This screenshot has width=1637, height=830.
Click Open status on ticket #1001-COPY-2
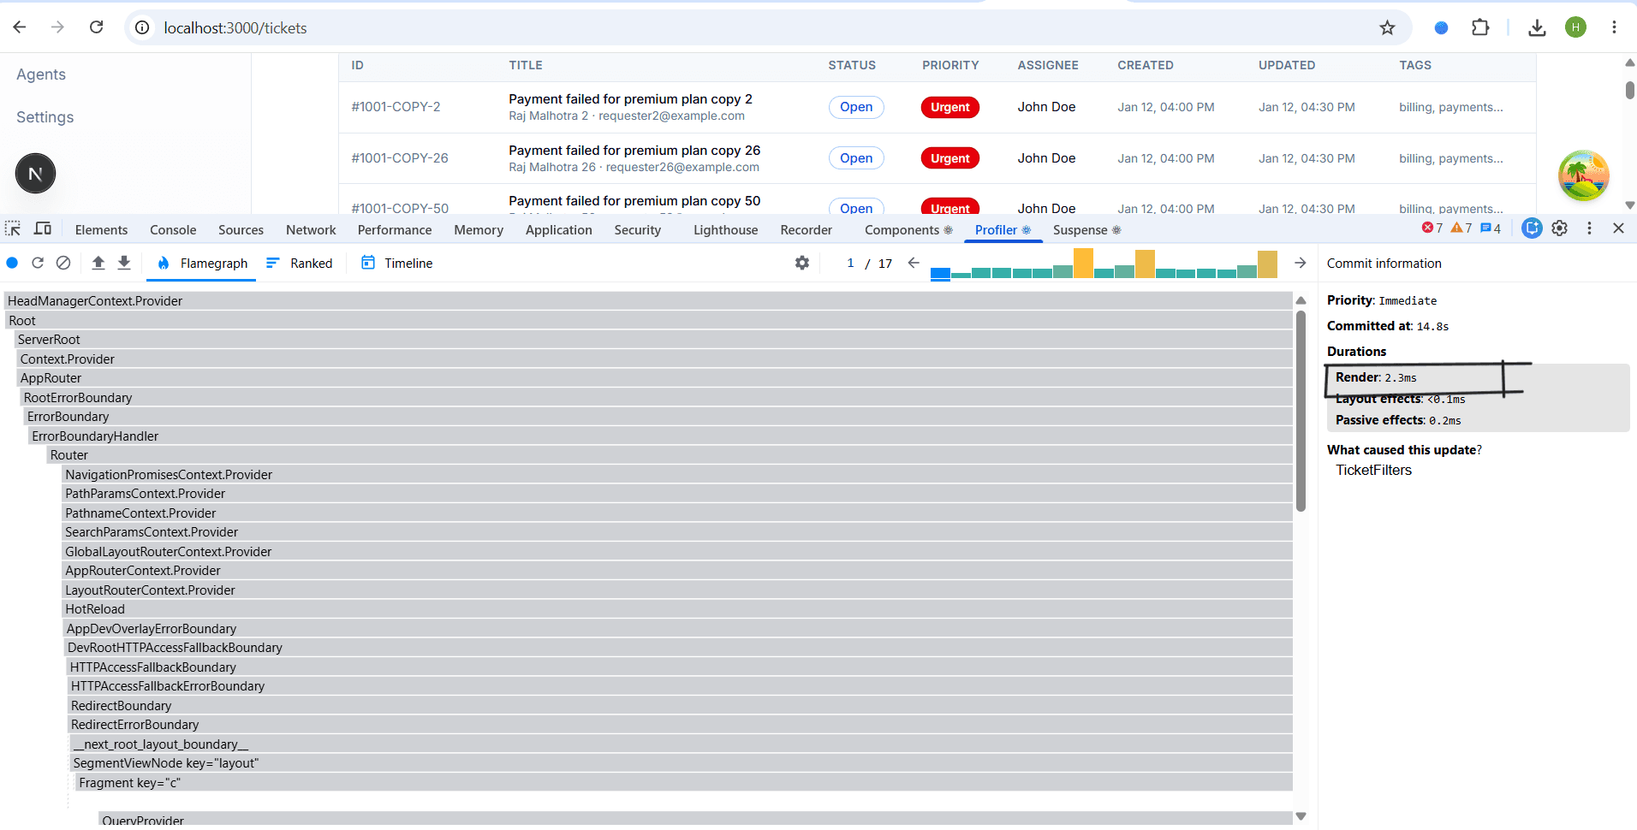pyautogui.click(x=856, y=107)
